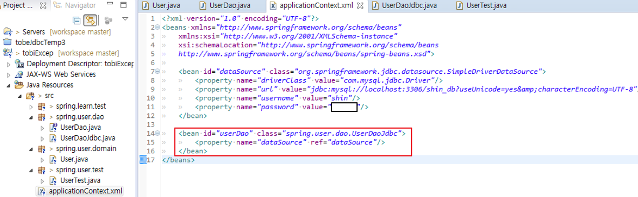Click the tobeJdbcTemp3 closed project icon
This screenshot has width=638, height=197.
tap(8, 42)
